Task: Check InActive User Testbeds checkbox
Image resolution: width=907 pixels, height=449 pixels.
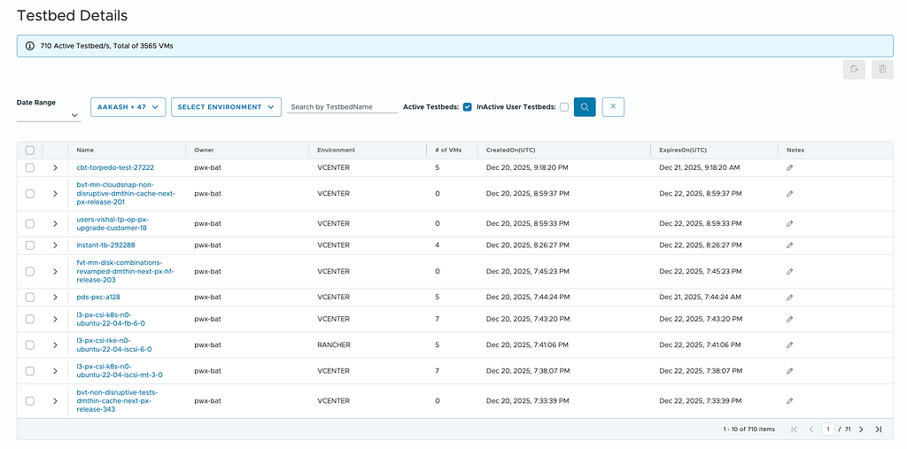Action: point(564,107)
